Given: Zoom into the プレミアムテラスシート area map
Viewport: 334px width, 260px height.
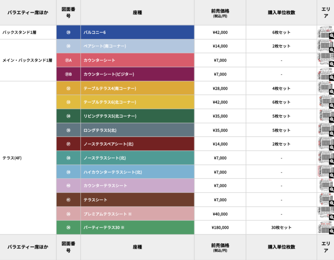Looking at the screenshot, I should pyautogui.click(x=331, y=217).
